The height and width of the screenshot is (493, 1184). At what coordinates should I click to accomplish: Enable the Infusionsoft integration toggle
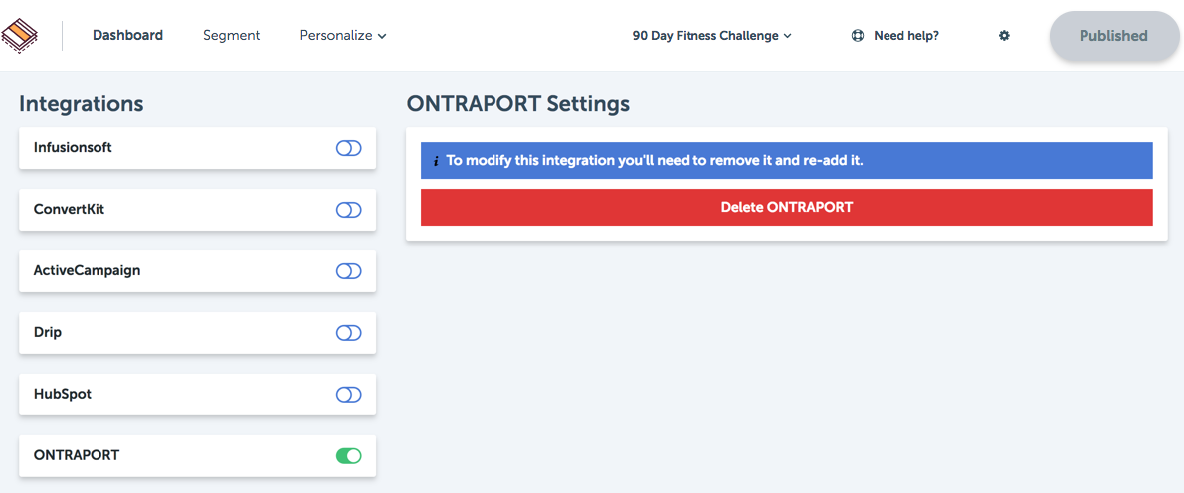tap(349, 148)
